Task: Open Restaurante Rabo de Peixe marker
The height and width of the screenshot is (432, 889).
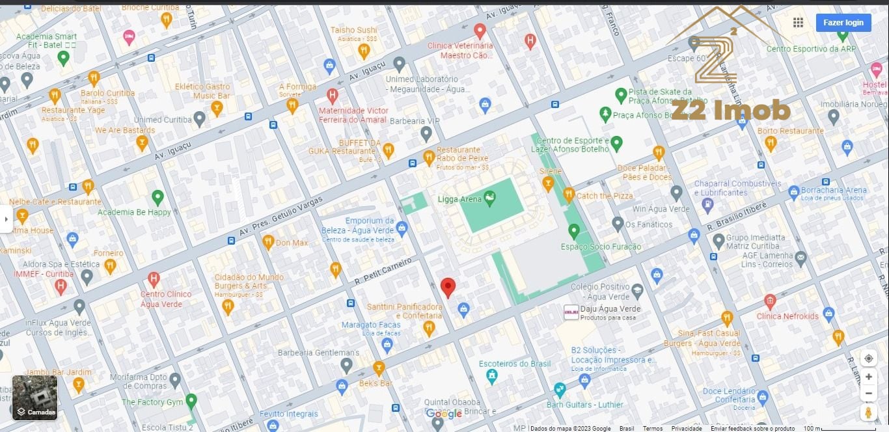Action: 428,157
